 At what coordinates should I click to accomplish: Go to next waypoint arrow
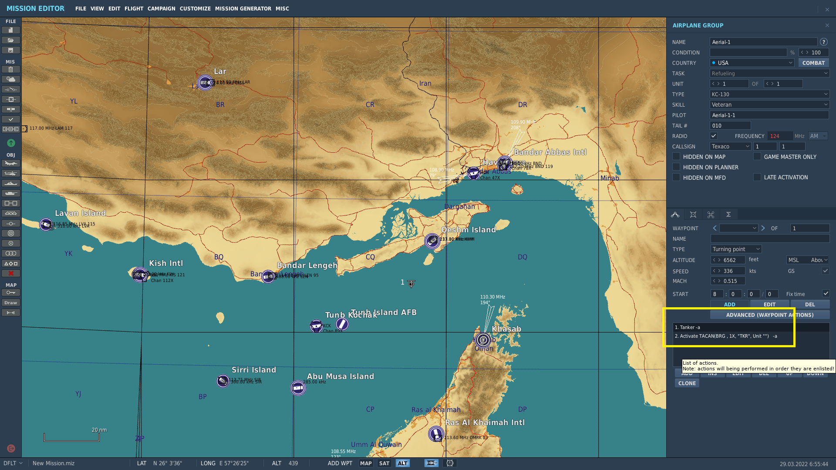763,228
